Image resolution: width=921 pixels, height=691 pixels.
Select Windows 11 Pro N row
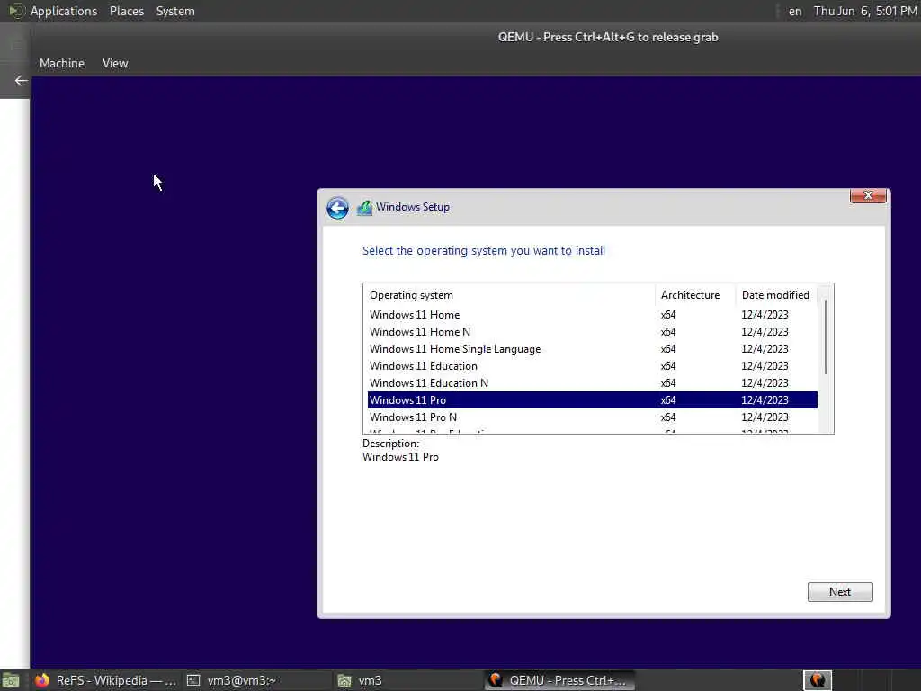(x=592, y=417)
